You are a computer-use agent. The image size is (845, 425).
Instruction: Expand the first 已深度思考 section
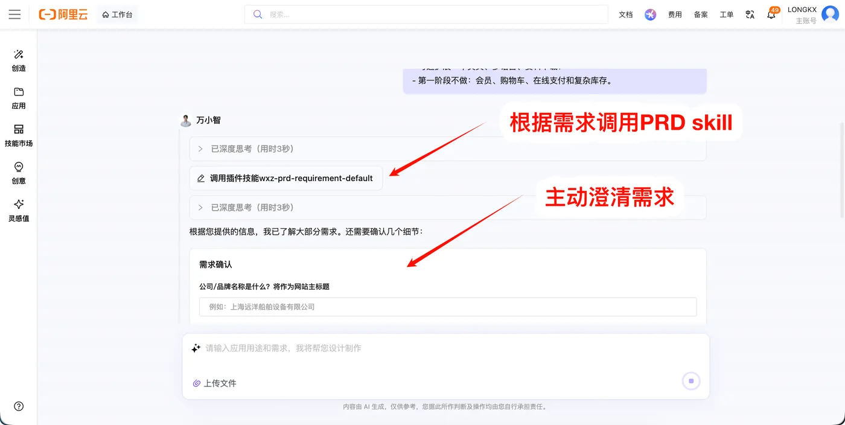tap(447, 149)
